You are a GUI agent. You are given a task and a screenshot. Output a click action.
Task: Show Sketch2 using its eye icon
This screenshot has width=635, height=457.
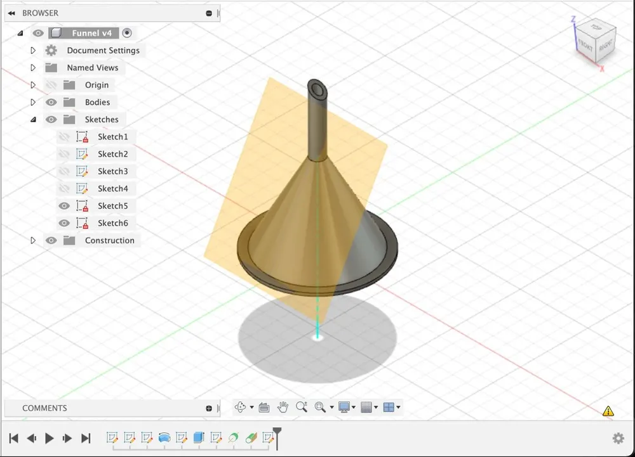pyautogui.click(x=64, y=154)
